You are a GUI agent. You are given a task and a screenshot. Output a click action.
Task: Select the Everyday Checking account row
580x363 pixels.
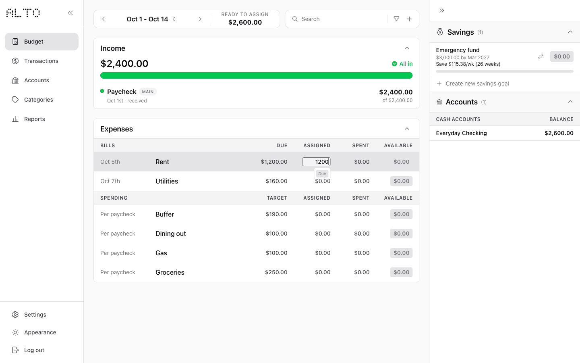coord(505,133)
